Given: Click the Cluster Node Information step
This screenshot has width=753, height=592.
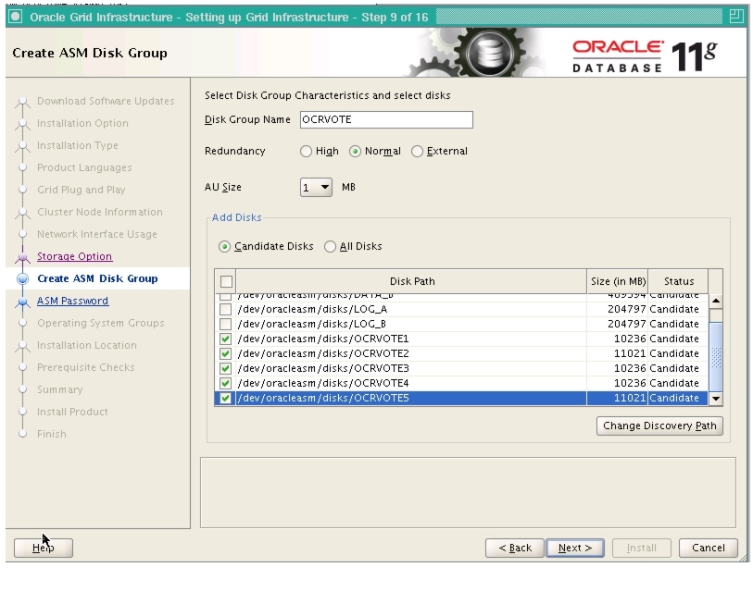Looking at the screenshot, I should click(100, 212).
